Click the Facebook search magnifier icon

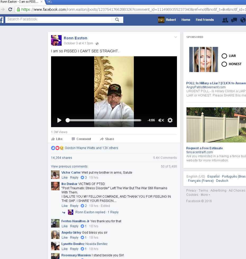click(117, 20)
